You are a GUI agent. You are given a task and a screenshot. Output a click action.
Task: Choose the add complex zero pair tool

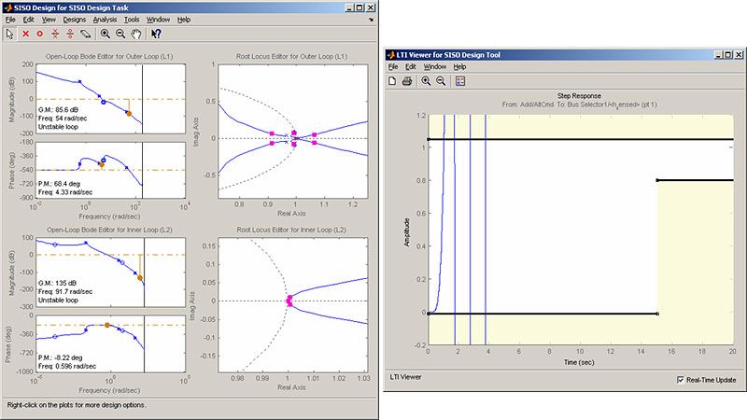[70, 34]
